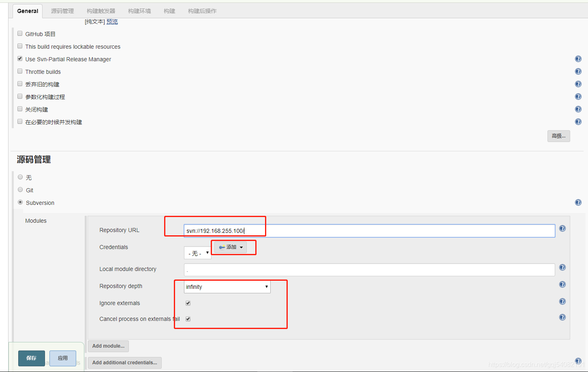The image size is (588, 372).
Task: Switch to the 构建 tab
Action: [169, 11]
